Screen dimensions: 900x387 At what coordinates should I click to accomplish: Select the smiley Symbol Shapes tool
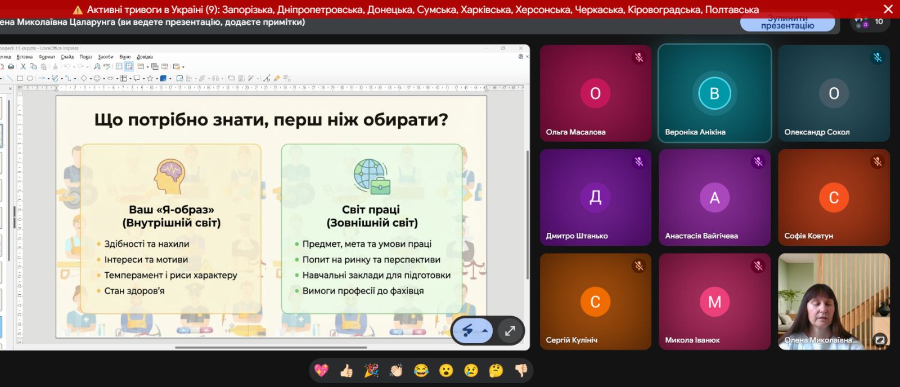pyautogui.click(x=97, y=78)
